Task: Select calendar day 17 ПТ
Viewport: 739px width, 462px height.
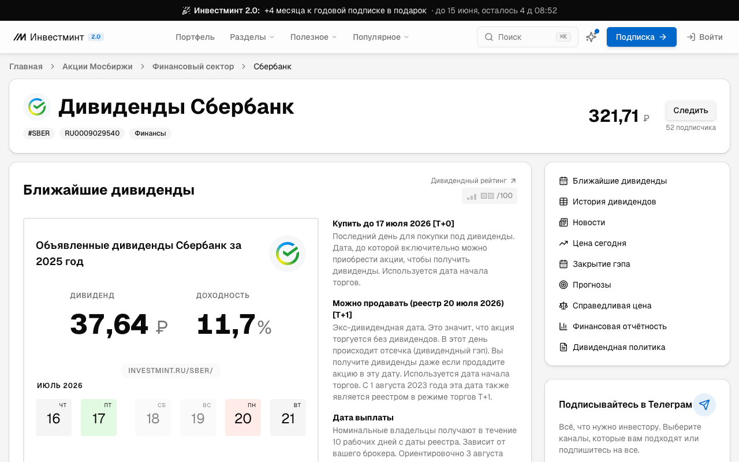Action: tap(99, 418)
